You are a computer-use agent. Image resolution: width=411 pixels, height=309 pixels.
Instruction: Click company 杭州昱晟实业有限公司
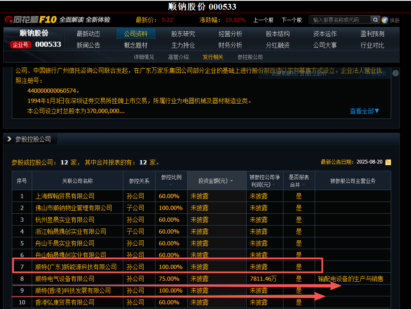[65, 220]
